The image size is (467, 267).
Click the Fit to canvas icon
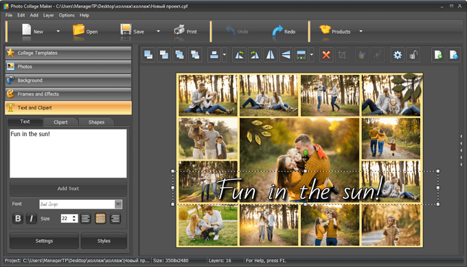301,55
